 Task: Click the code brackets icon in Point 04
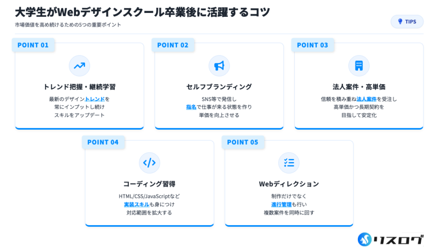[149, 163]
